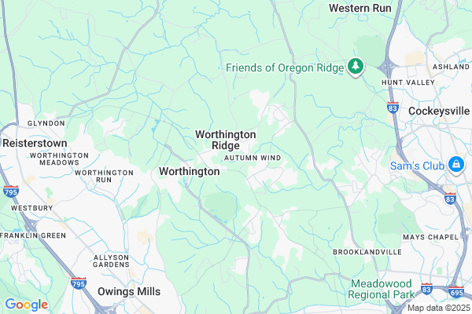Screen dimensions: 472x314
Task: Select the Western Run label
Action: (x=360, y=8)
